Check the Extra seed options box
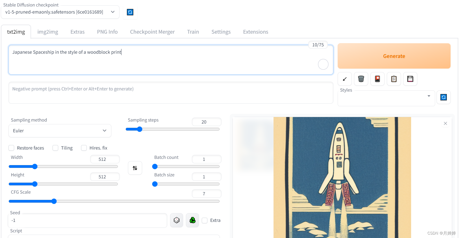The image size is (460, 238). pos(205,220)
